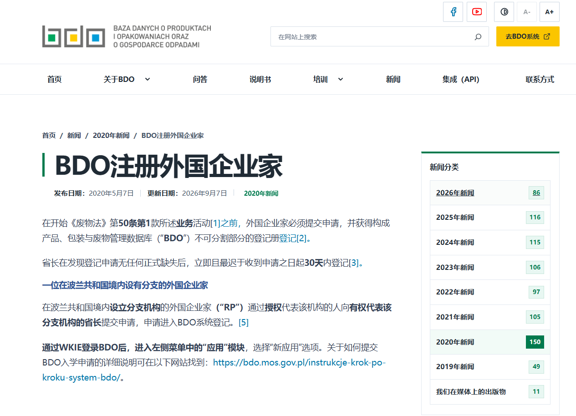Click the yellow 去BDO系统 button
This screenshot has width=576, height=416.
tap(528, 36)
